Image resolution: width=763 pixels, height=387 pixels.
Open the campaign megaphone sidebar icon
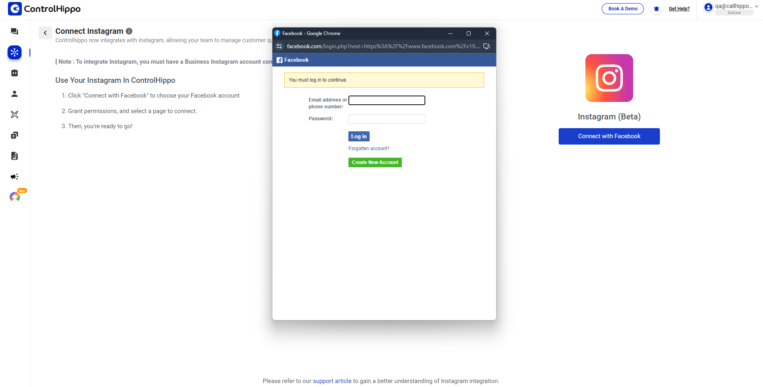(x=14, y=176)
